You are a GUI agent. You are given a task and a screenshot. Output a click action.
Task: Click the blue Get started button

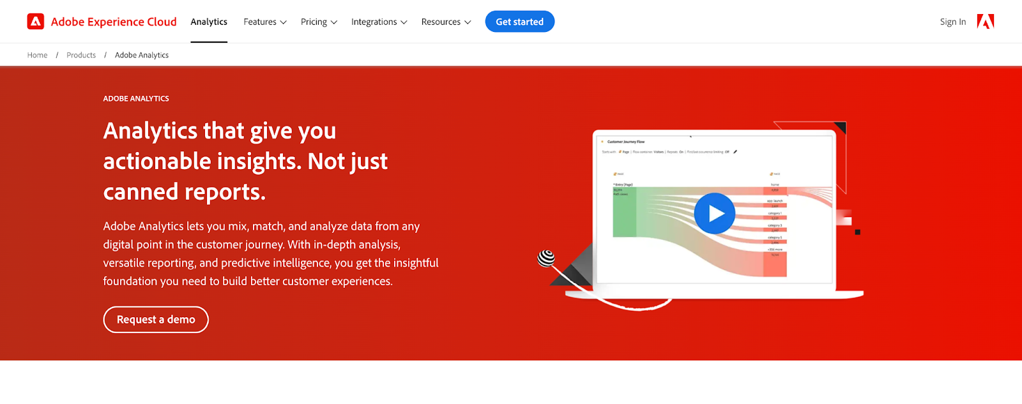pyautogui.click(x=520, y=22)
